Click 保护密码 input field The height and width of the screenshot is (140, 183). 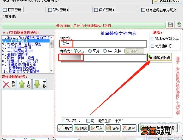click(x=127, y=9)
